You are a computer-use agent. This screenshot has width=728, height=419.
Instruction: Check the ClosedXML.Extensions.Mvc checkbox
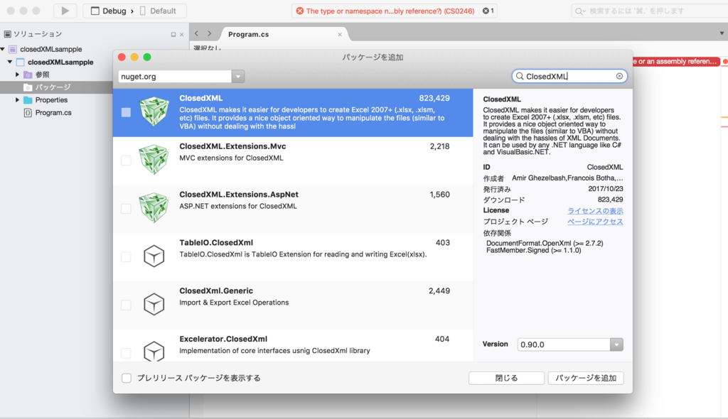tap(126, 160)
